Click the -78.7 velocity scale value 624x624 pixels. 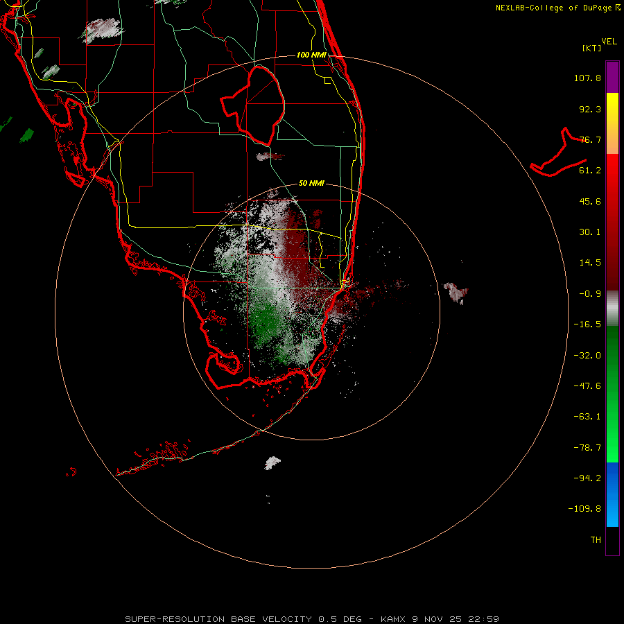[587, 448]
